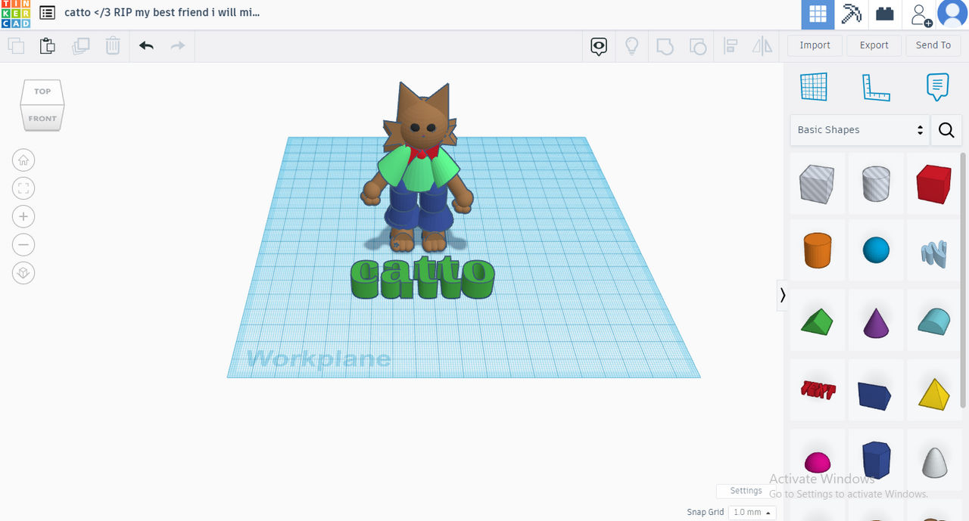
Task: Click the Mirror tool icon
Action: pos(762,46)
